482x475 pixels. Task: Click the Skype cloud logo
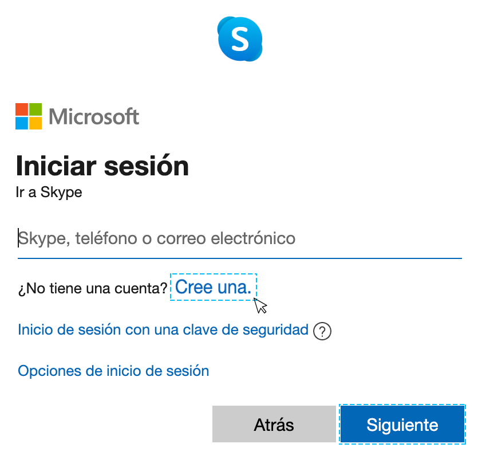[x=240, y=39]
